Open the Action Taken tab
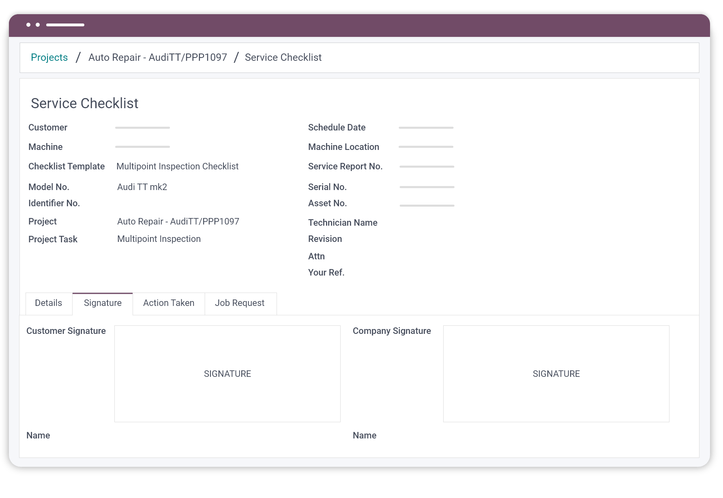This screenshot has width=723, height=498. pyautogui.click(x=168, y=303)
